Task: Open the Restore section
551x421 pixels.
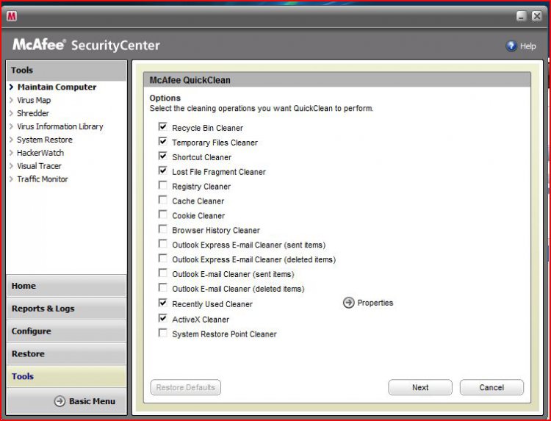Action: 66,353
